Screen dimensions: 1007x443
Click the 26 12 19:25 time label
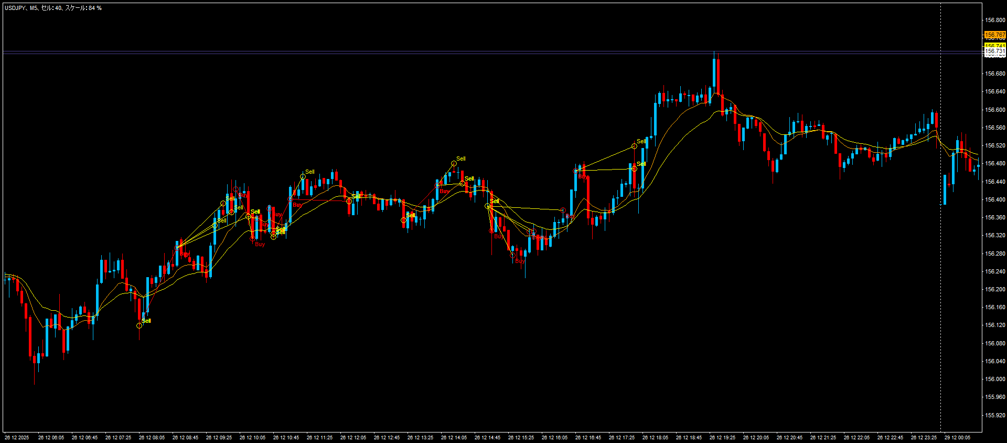click(722, 437)
